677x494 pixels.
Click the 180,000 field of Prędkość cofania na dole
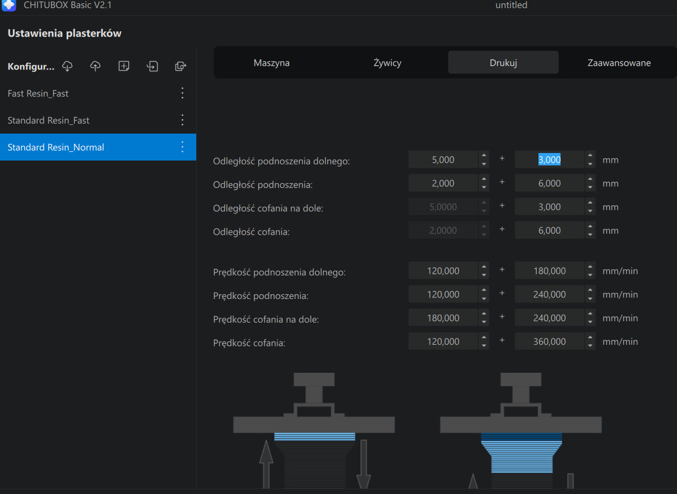(x=443, y=318)
